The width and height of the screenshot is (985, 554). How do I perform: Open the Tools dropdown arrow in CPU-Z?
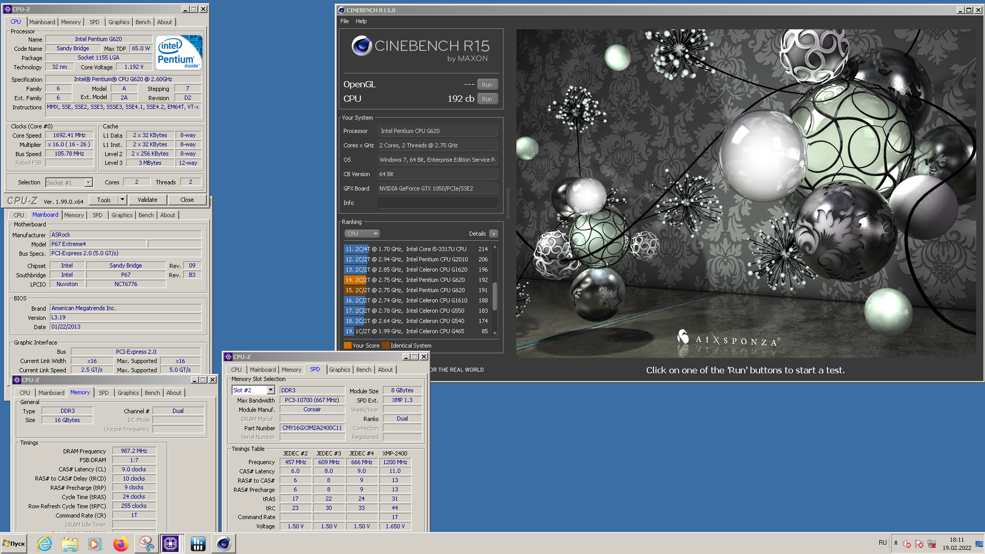click(x=122, y=200)
